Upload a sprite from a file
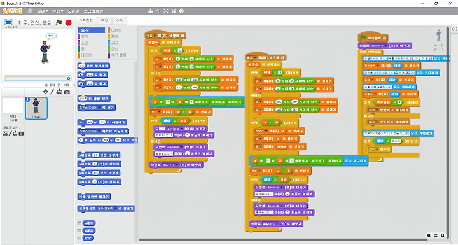Image resolution: width=458 pixels, height=245 pixels. pyautogui.click(x=59, y=92)
